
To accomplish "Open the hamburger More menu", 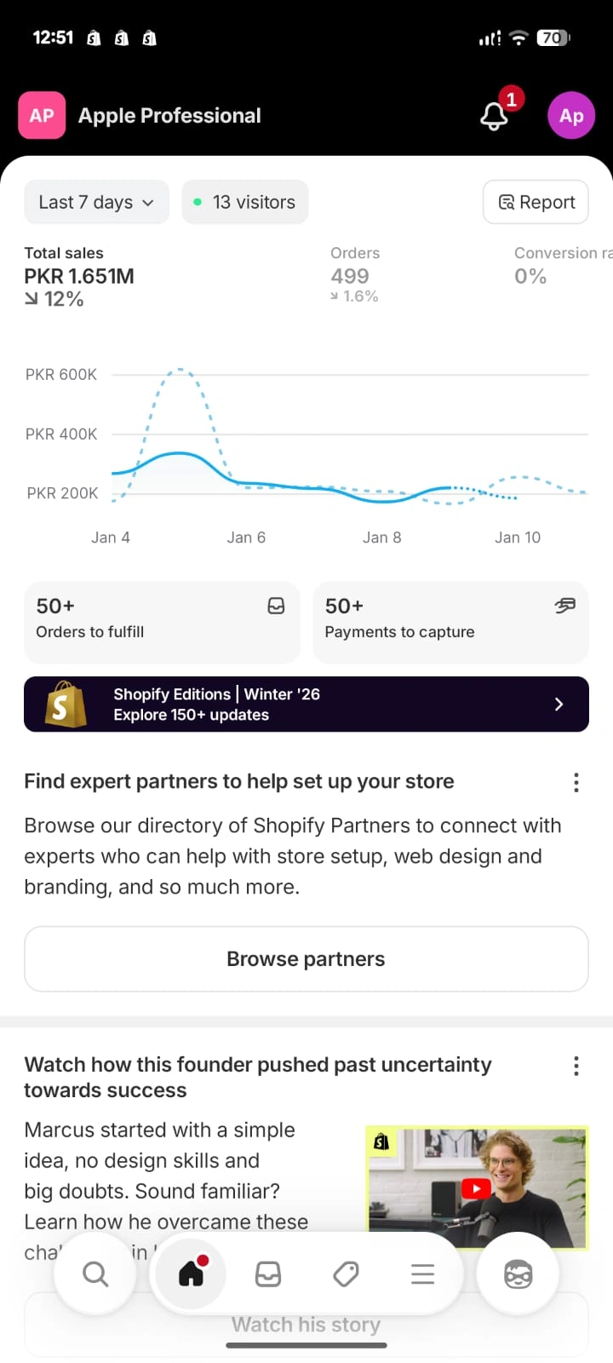I will [422, 1274].
